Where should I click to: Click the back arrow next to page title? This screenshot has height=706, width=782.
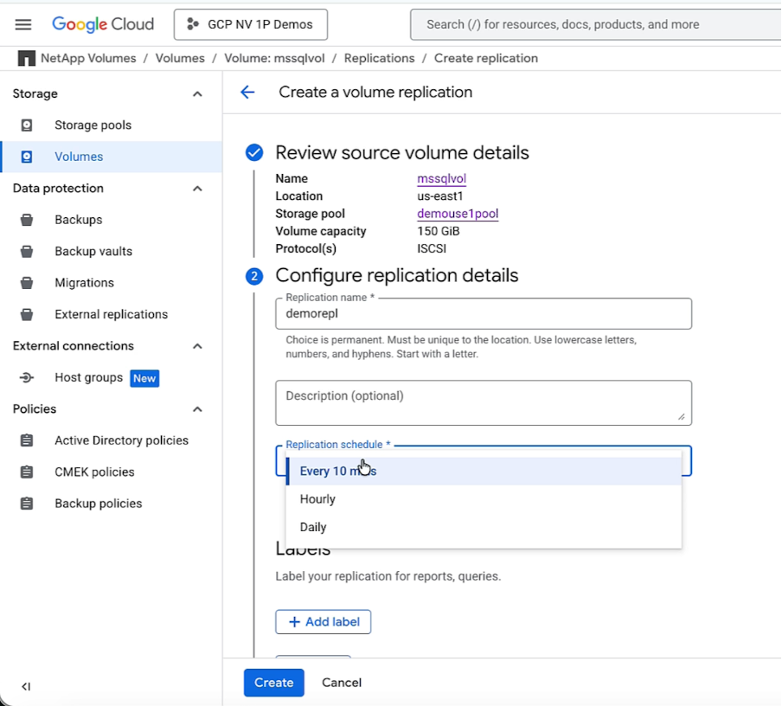[x=247, y=92]
